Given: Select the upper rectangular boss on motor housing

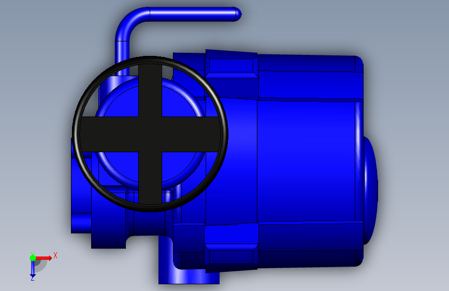Looking at the screenshot, I should [x=231, y=65].
